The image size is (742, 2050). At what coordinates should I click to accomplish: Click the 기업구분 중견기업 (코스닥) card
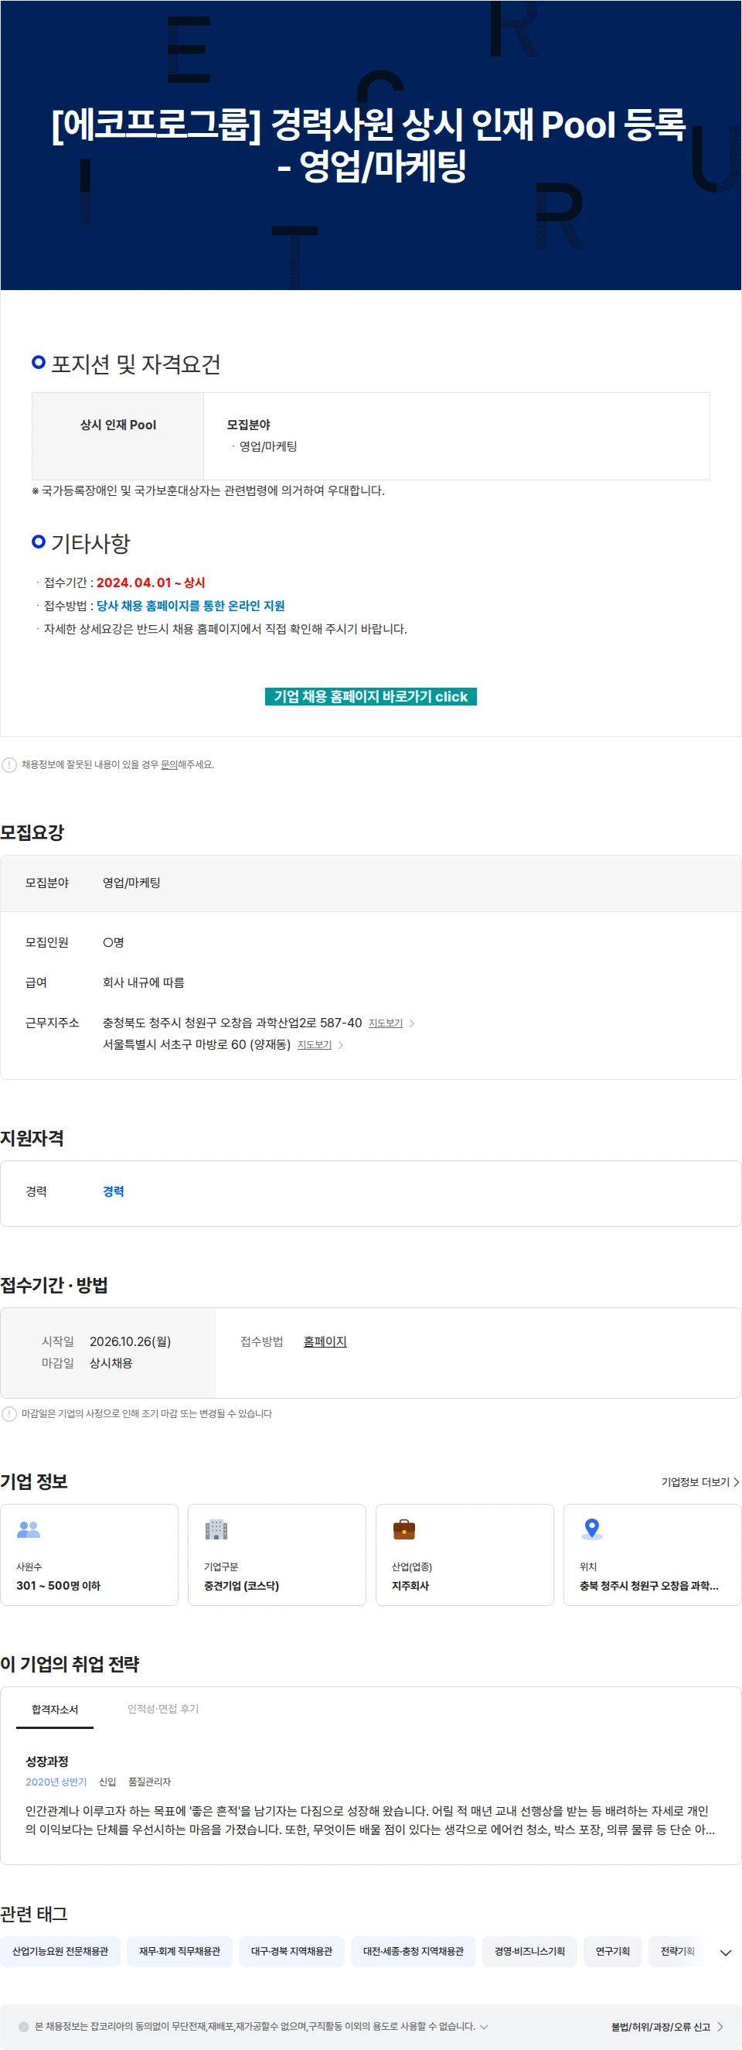pos(277,1554)
